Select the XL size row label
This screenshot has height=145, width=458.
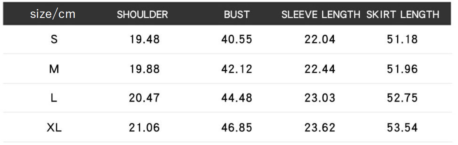click(x=55, y=128)
